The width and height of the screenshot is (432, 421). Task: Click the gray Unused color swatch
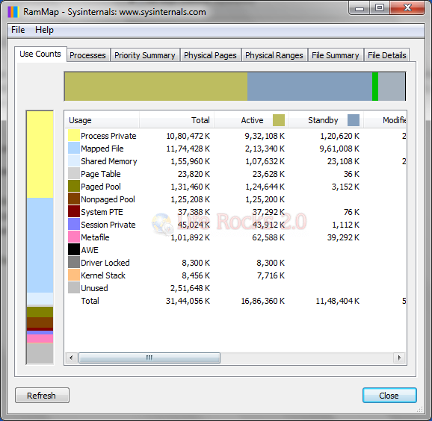pos(74,288)
